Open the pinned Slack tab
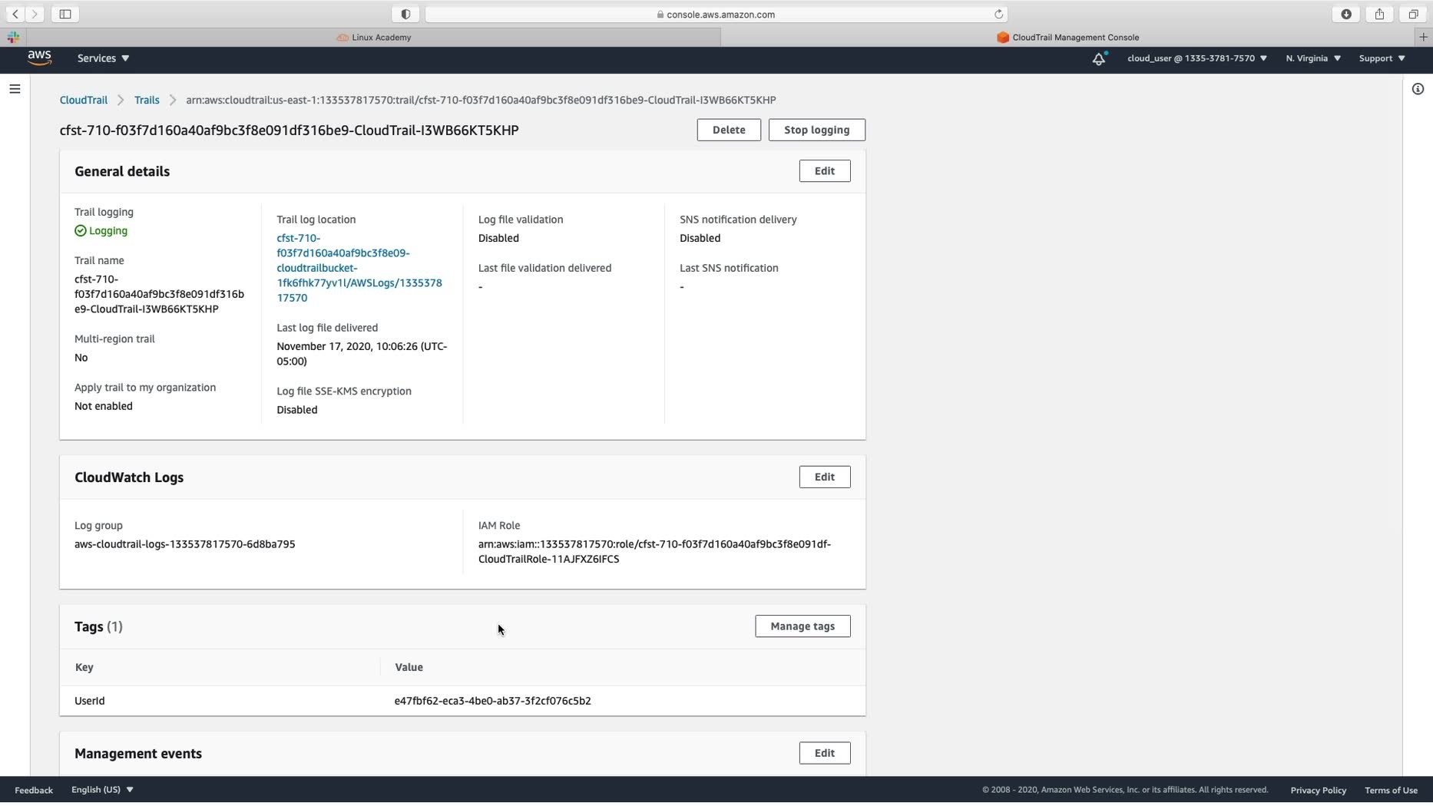 (x=13, y=37)
